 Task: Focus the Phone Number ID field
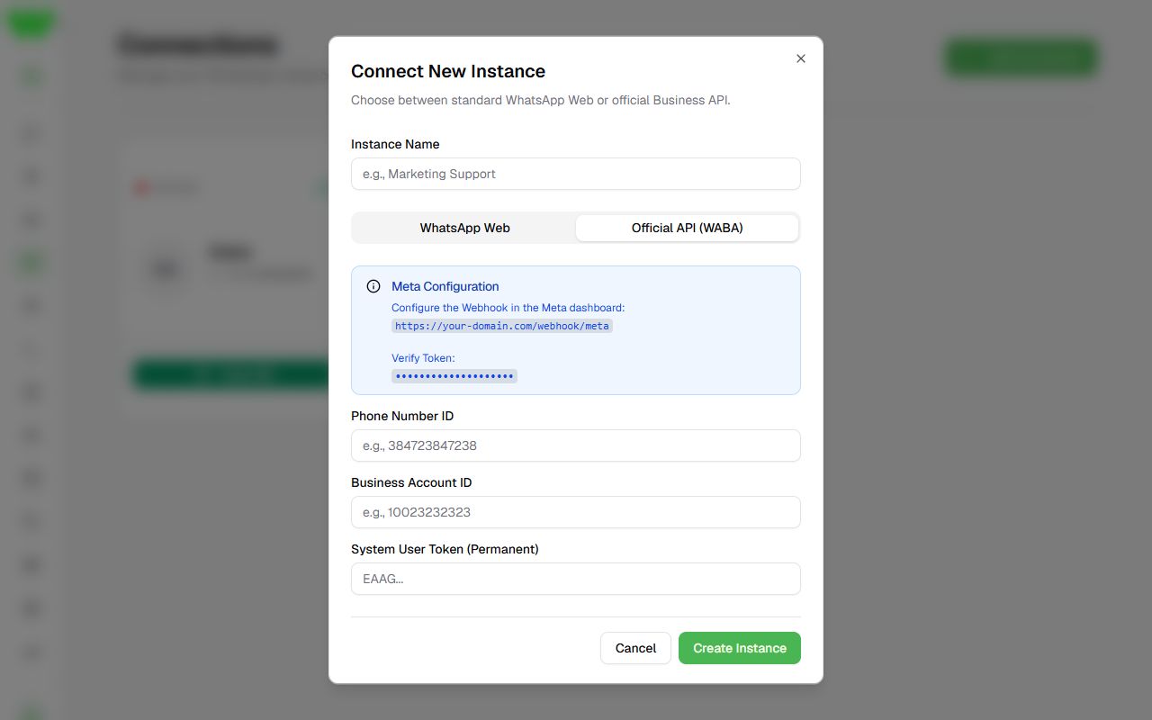pos(576,445)
